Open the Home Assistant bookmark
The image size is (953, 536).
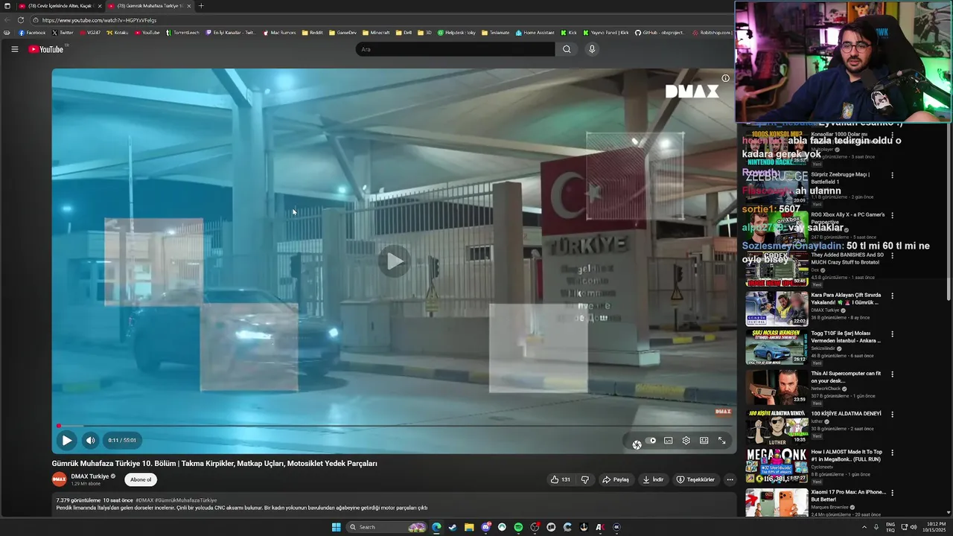pyautogui.click(x=535, y=33)
